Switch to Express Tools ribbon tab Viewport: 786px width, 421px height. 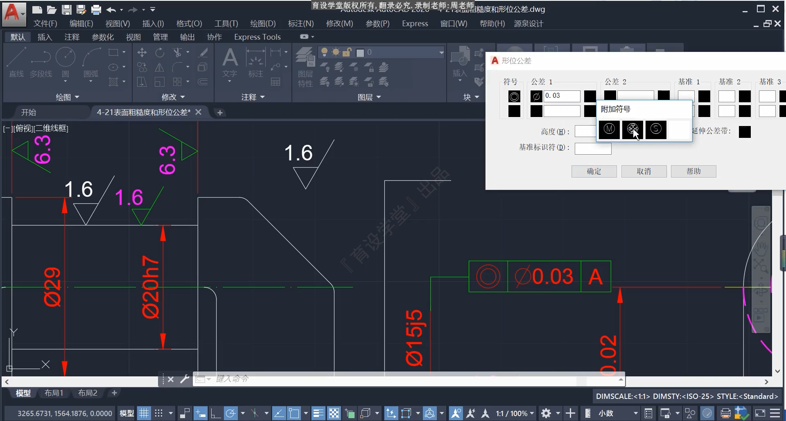coord(257,37)
